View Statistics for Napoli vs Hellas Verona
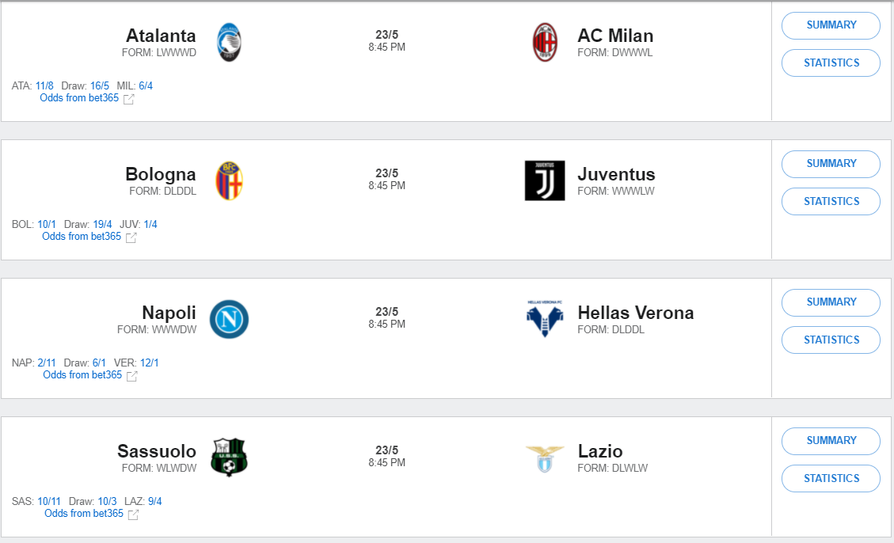This screenshot has width=894, height=543. coord(831,340)
